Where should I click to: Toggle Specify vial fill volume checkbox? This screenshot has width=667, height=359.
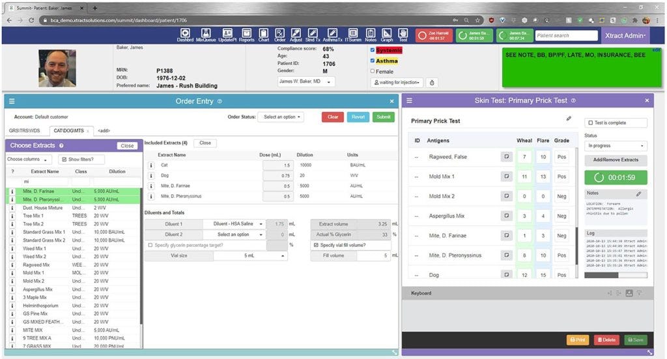click(x=316, y=246)
